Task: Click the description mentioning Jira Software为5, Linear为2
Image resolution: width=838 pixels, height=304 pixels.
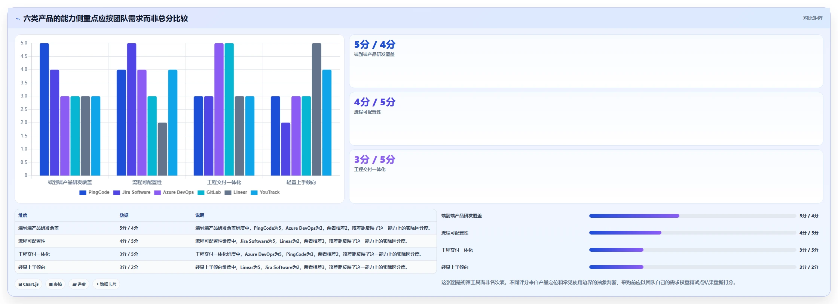Action: pos(302,241)
